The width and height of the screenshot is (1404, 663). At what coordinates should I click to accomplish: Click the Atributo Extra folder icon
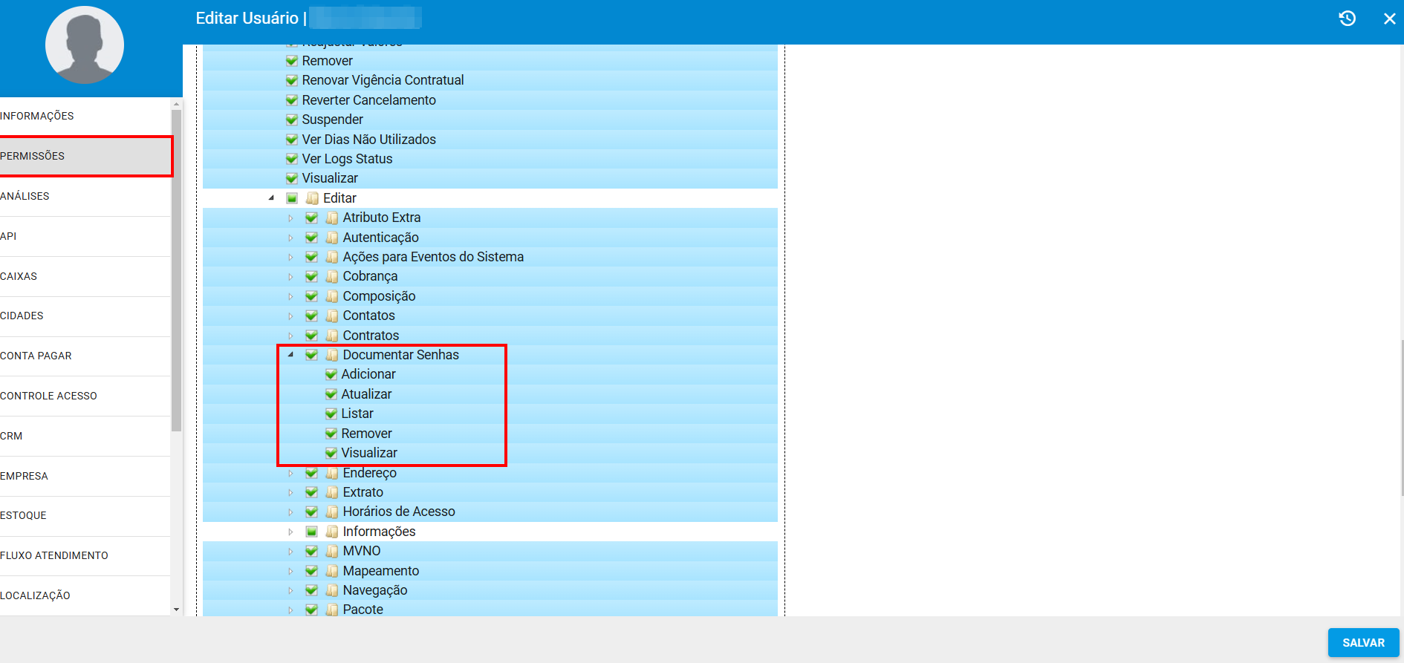332,218
